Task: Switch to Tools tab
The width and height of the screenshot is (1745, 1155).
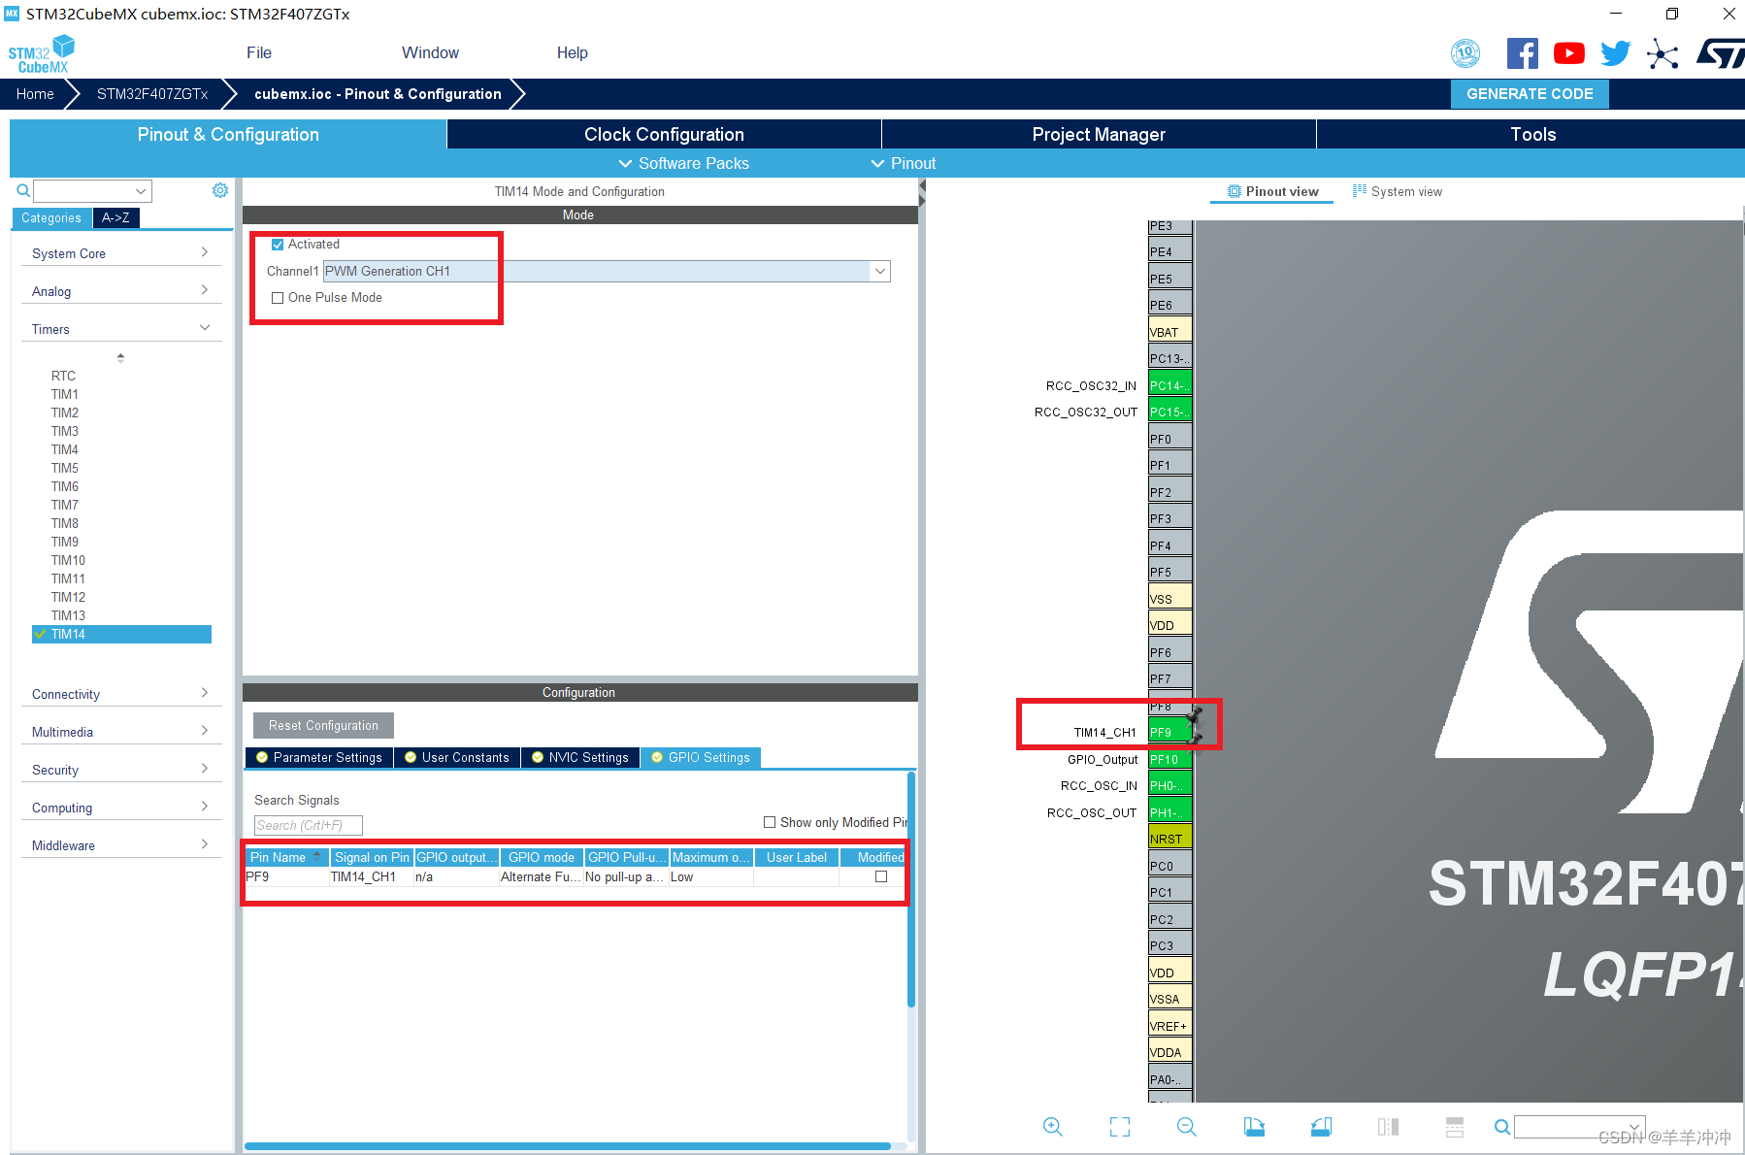Action: point(1531,134)
